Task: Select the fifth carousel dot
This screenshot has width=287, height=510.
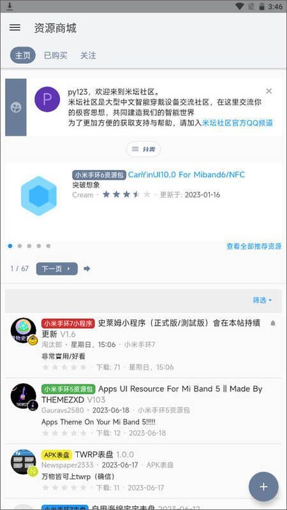Action: [48, 246]
